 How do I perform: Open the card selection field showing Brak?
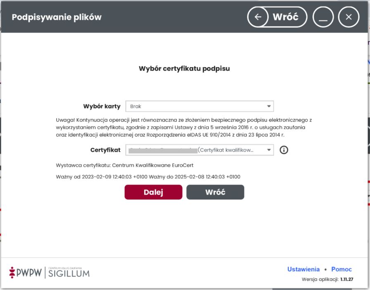(x=199, y=106)
